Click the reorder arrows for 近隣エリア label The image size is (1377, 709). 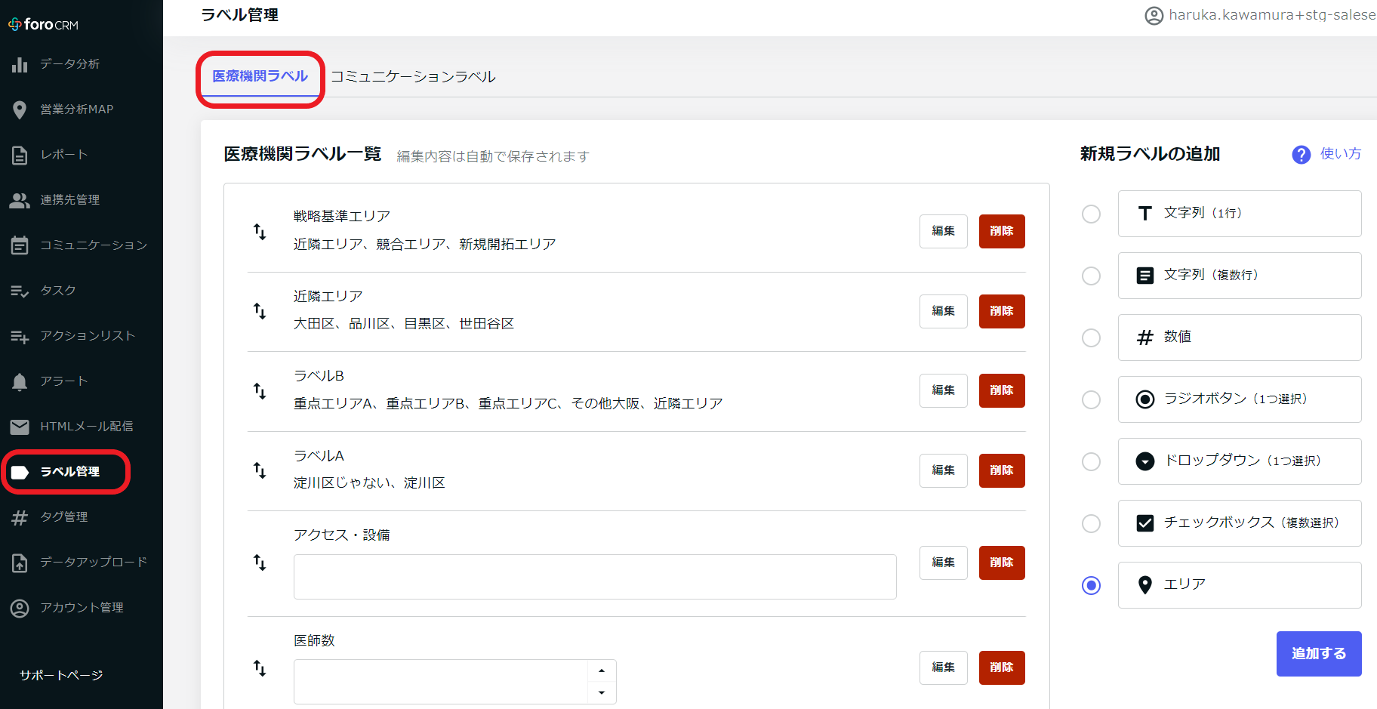click(x=260, y=310)
